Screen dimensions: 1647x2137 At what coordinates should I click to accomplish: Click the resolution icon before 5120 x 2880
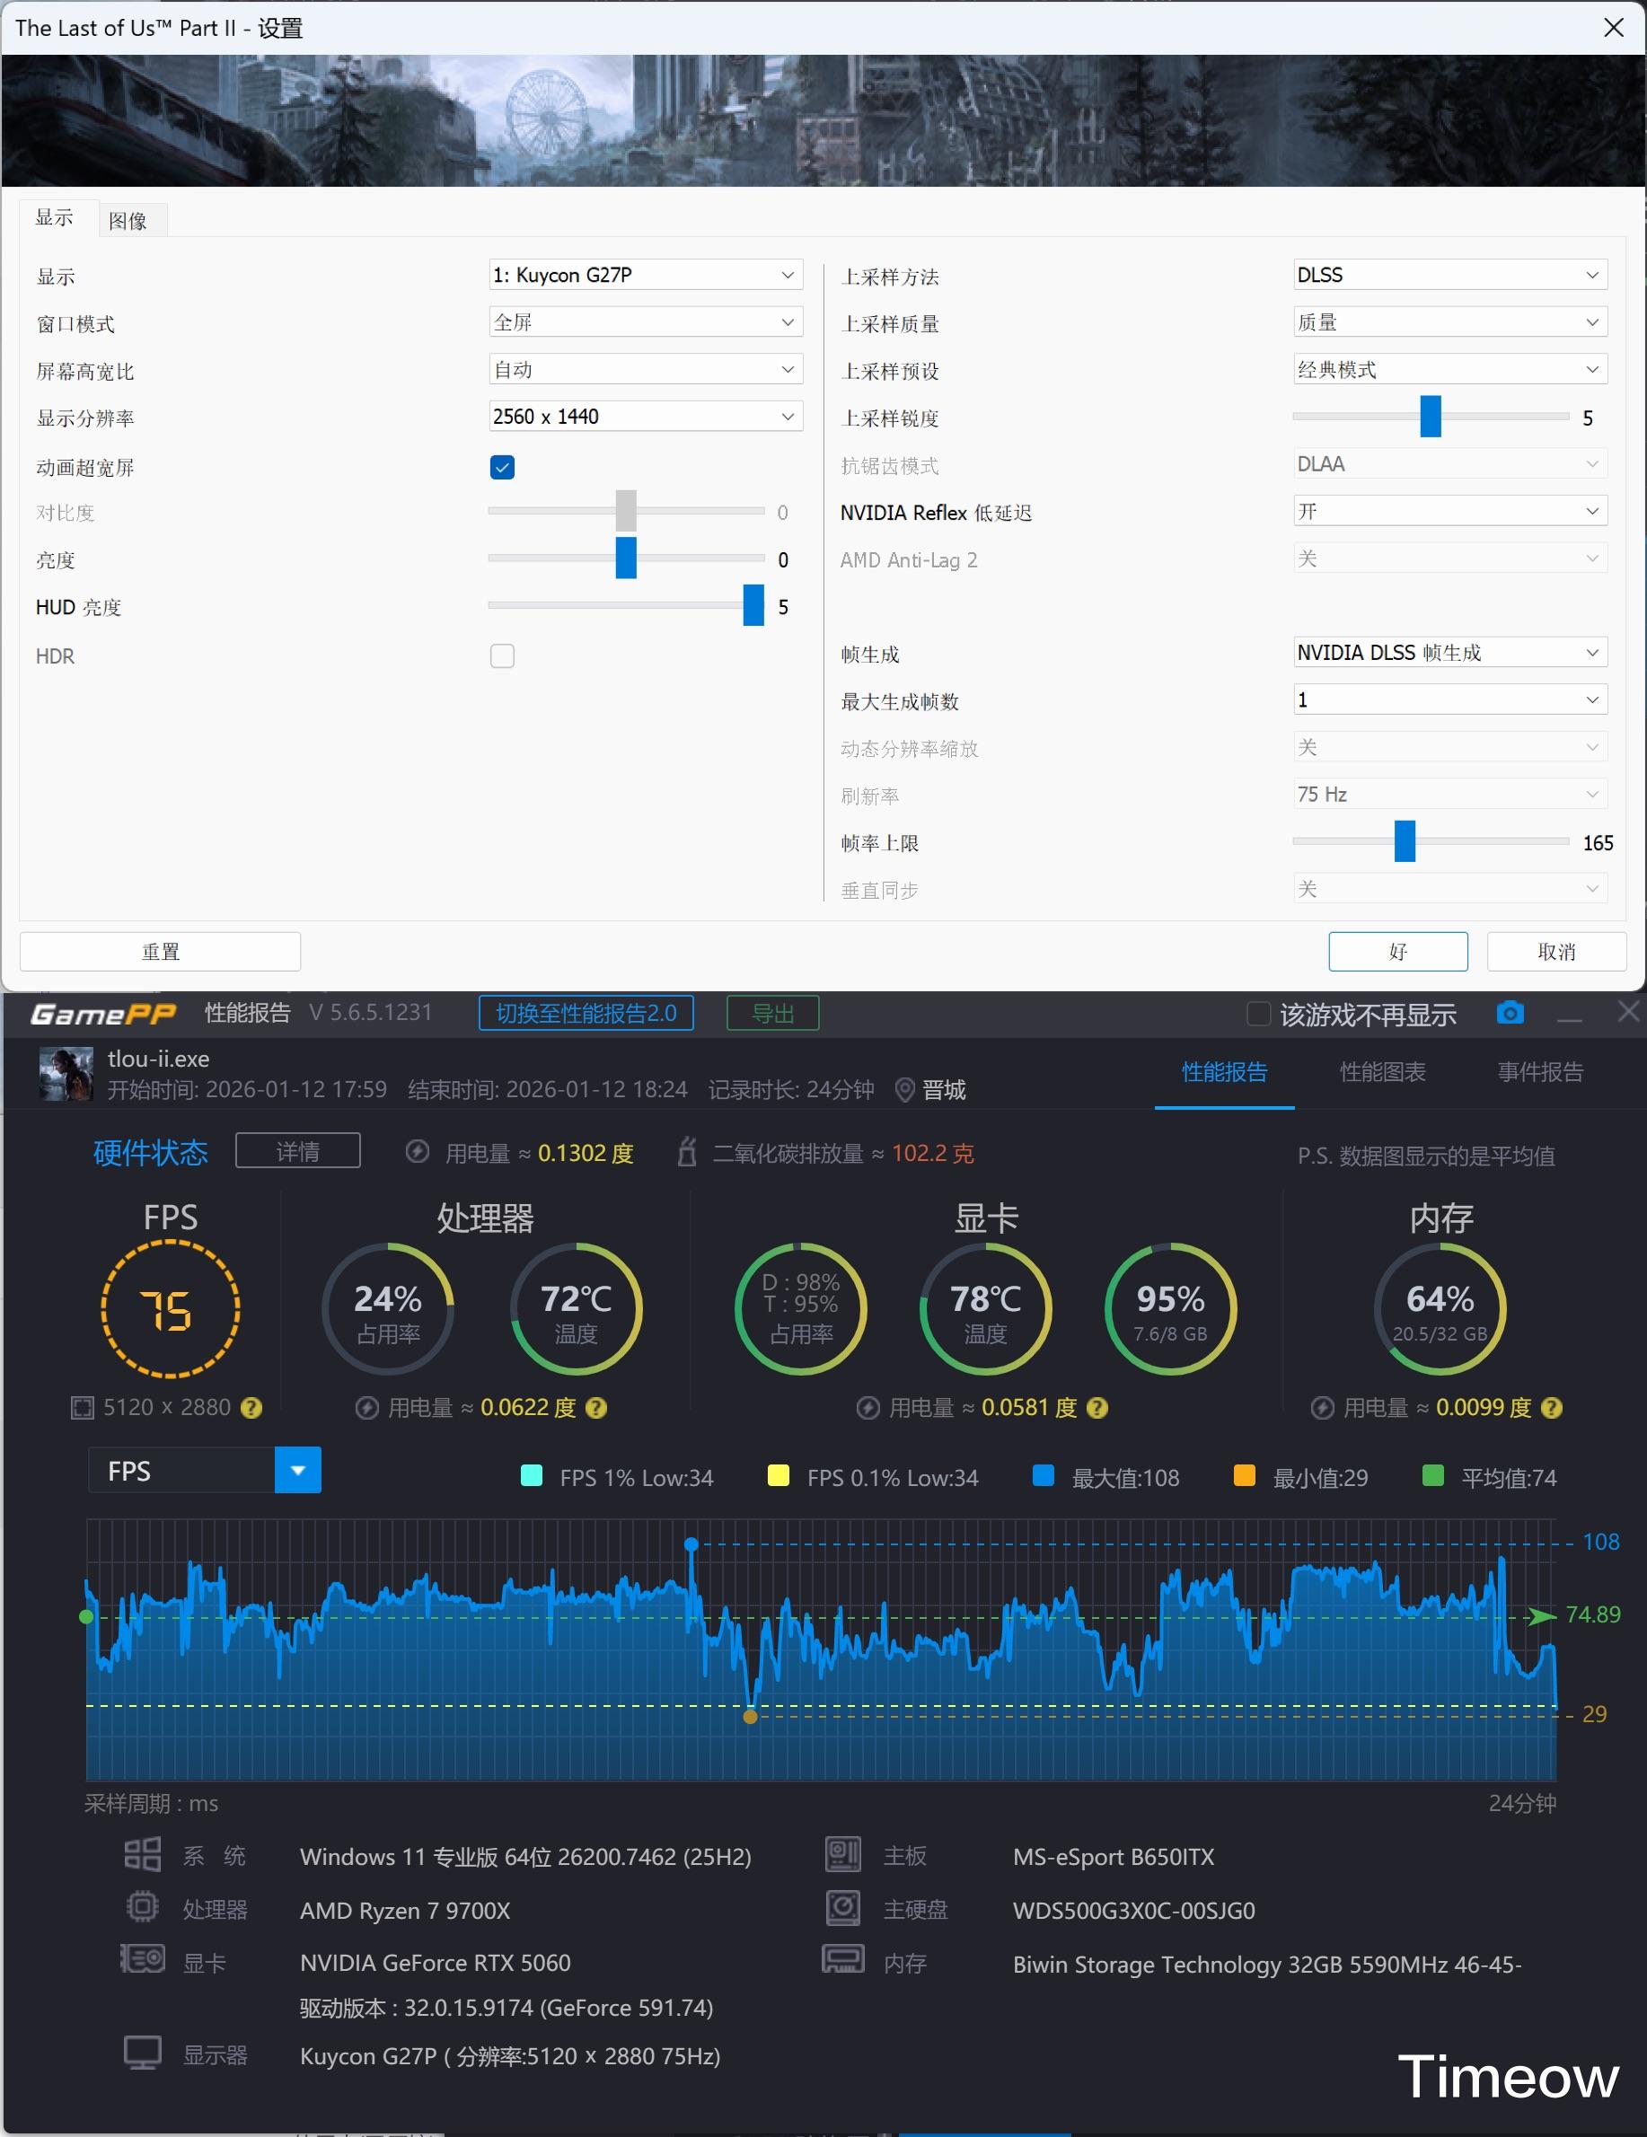click(83, 1407)
